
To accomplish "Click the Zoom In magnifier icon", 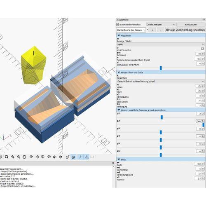I will [x=13, y=157].
